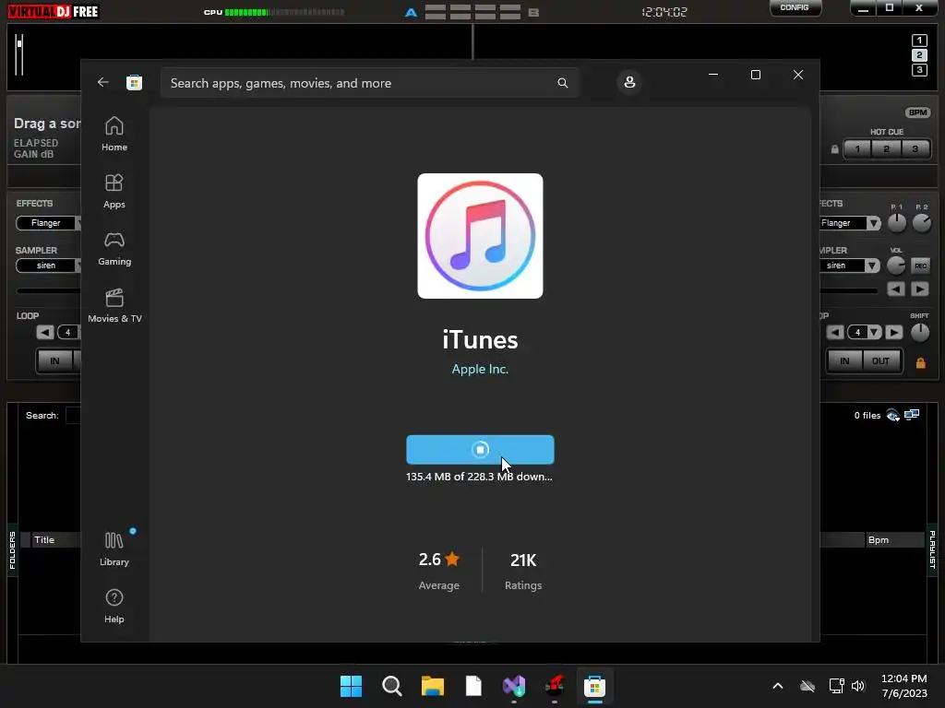Click left deck loop decrease arrow

click(x=44, y=332)
